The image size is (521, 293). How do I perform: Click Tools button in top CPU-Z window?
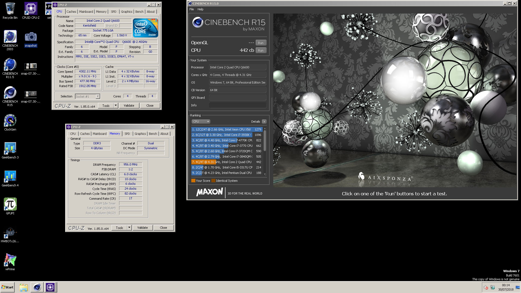(x=106, y=106)
